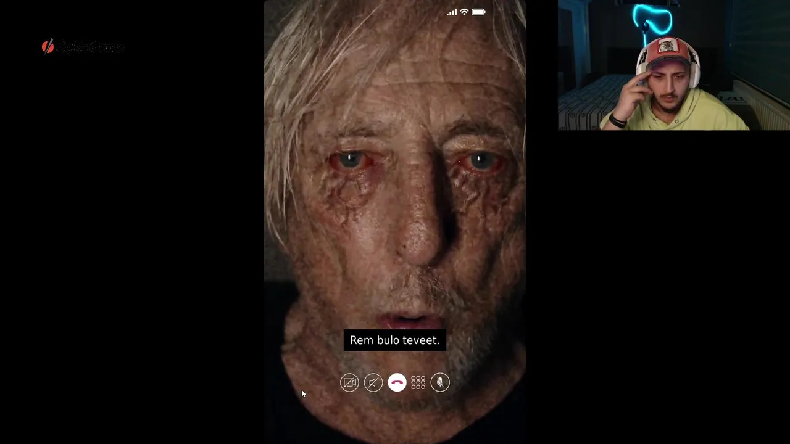Open the nine-dot keypad

tap(418, 383)
